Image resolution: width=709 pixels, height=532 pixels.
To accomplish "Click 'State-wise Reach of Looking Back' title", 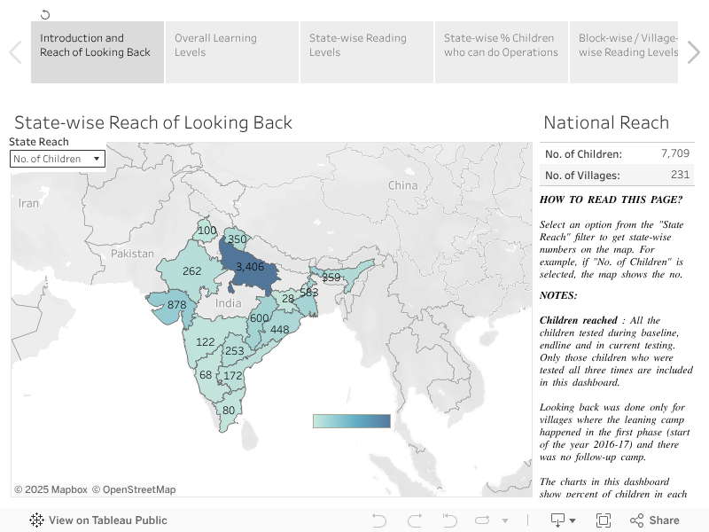I will [x=153, y=122].
